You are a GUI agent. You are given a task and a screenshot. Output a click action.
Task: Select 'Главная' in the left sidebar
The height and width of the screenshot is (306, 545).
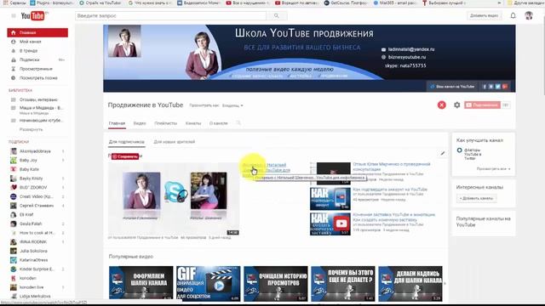point(37,32)
